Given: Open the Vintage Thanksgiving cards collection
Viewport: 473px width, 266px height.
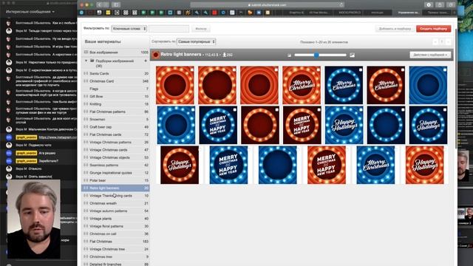Looking at the screenshot, I should pos(116,196).
